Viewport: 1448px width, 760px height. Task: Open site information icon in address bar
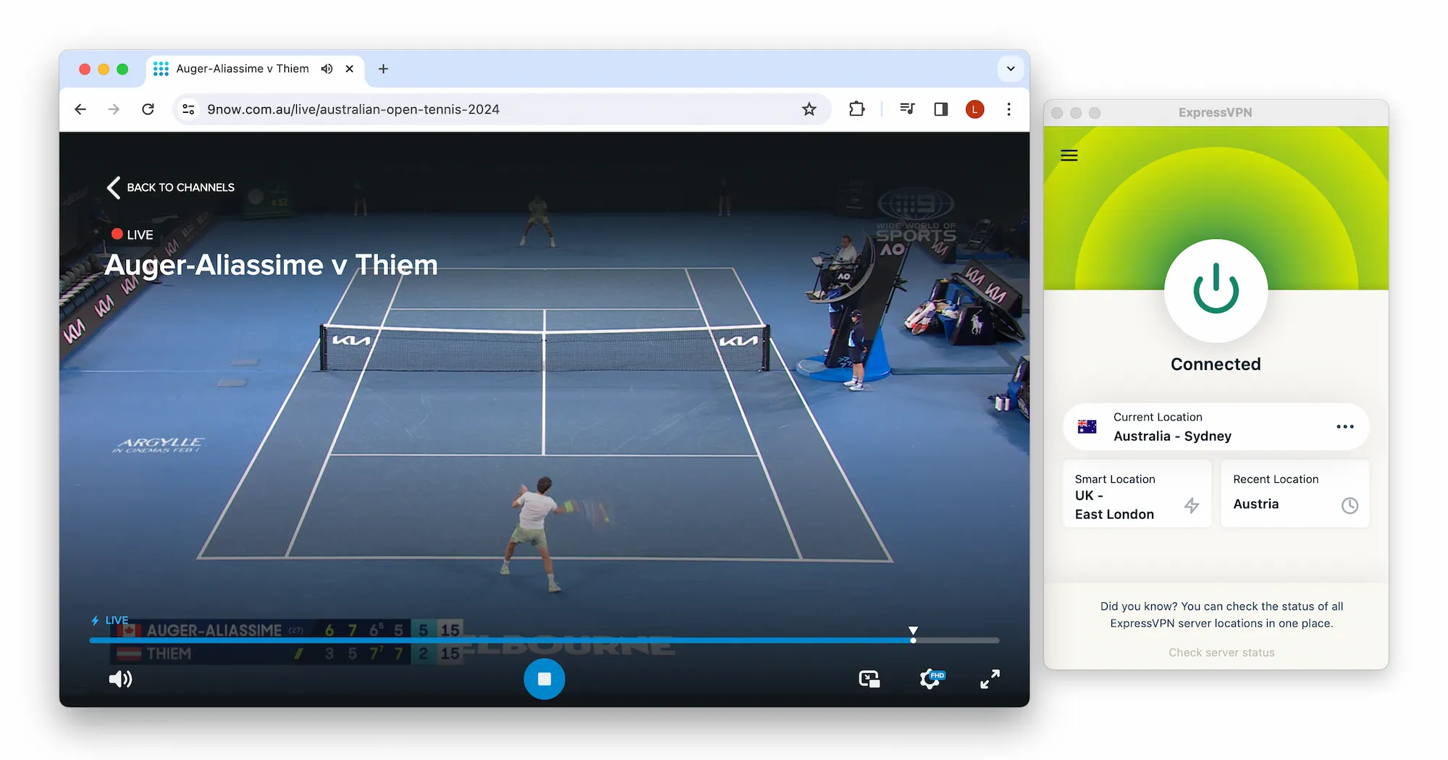[188, 109]
